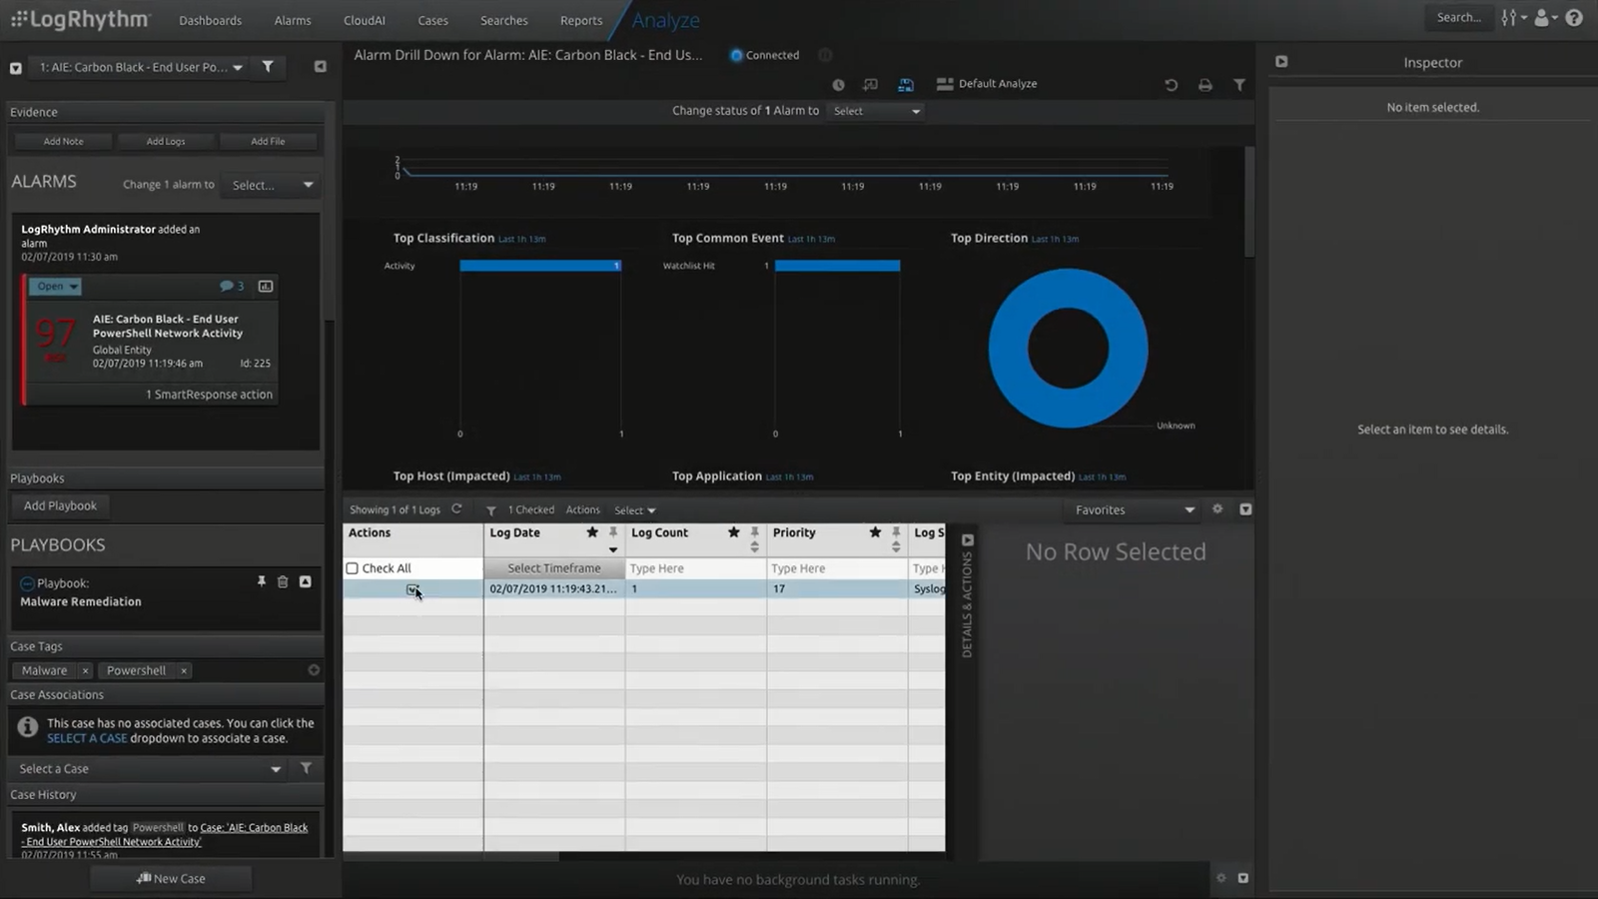Viewport: 1598px width, 899px height.
Task: Open the Actions Select dropdown
Action: [x=635, y=510]
